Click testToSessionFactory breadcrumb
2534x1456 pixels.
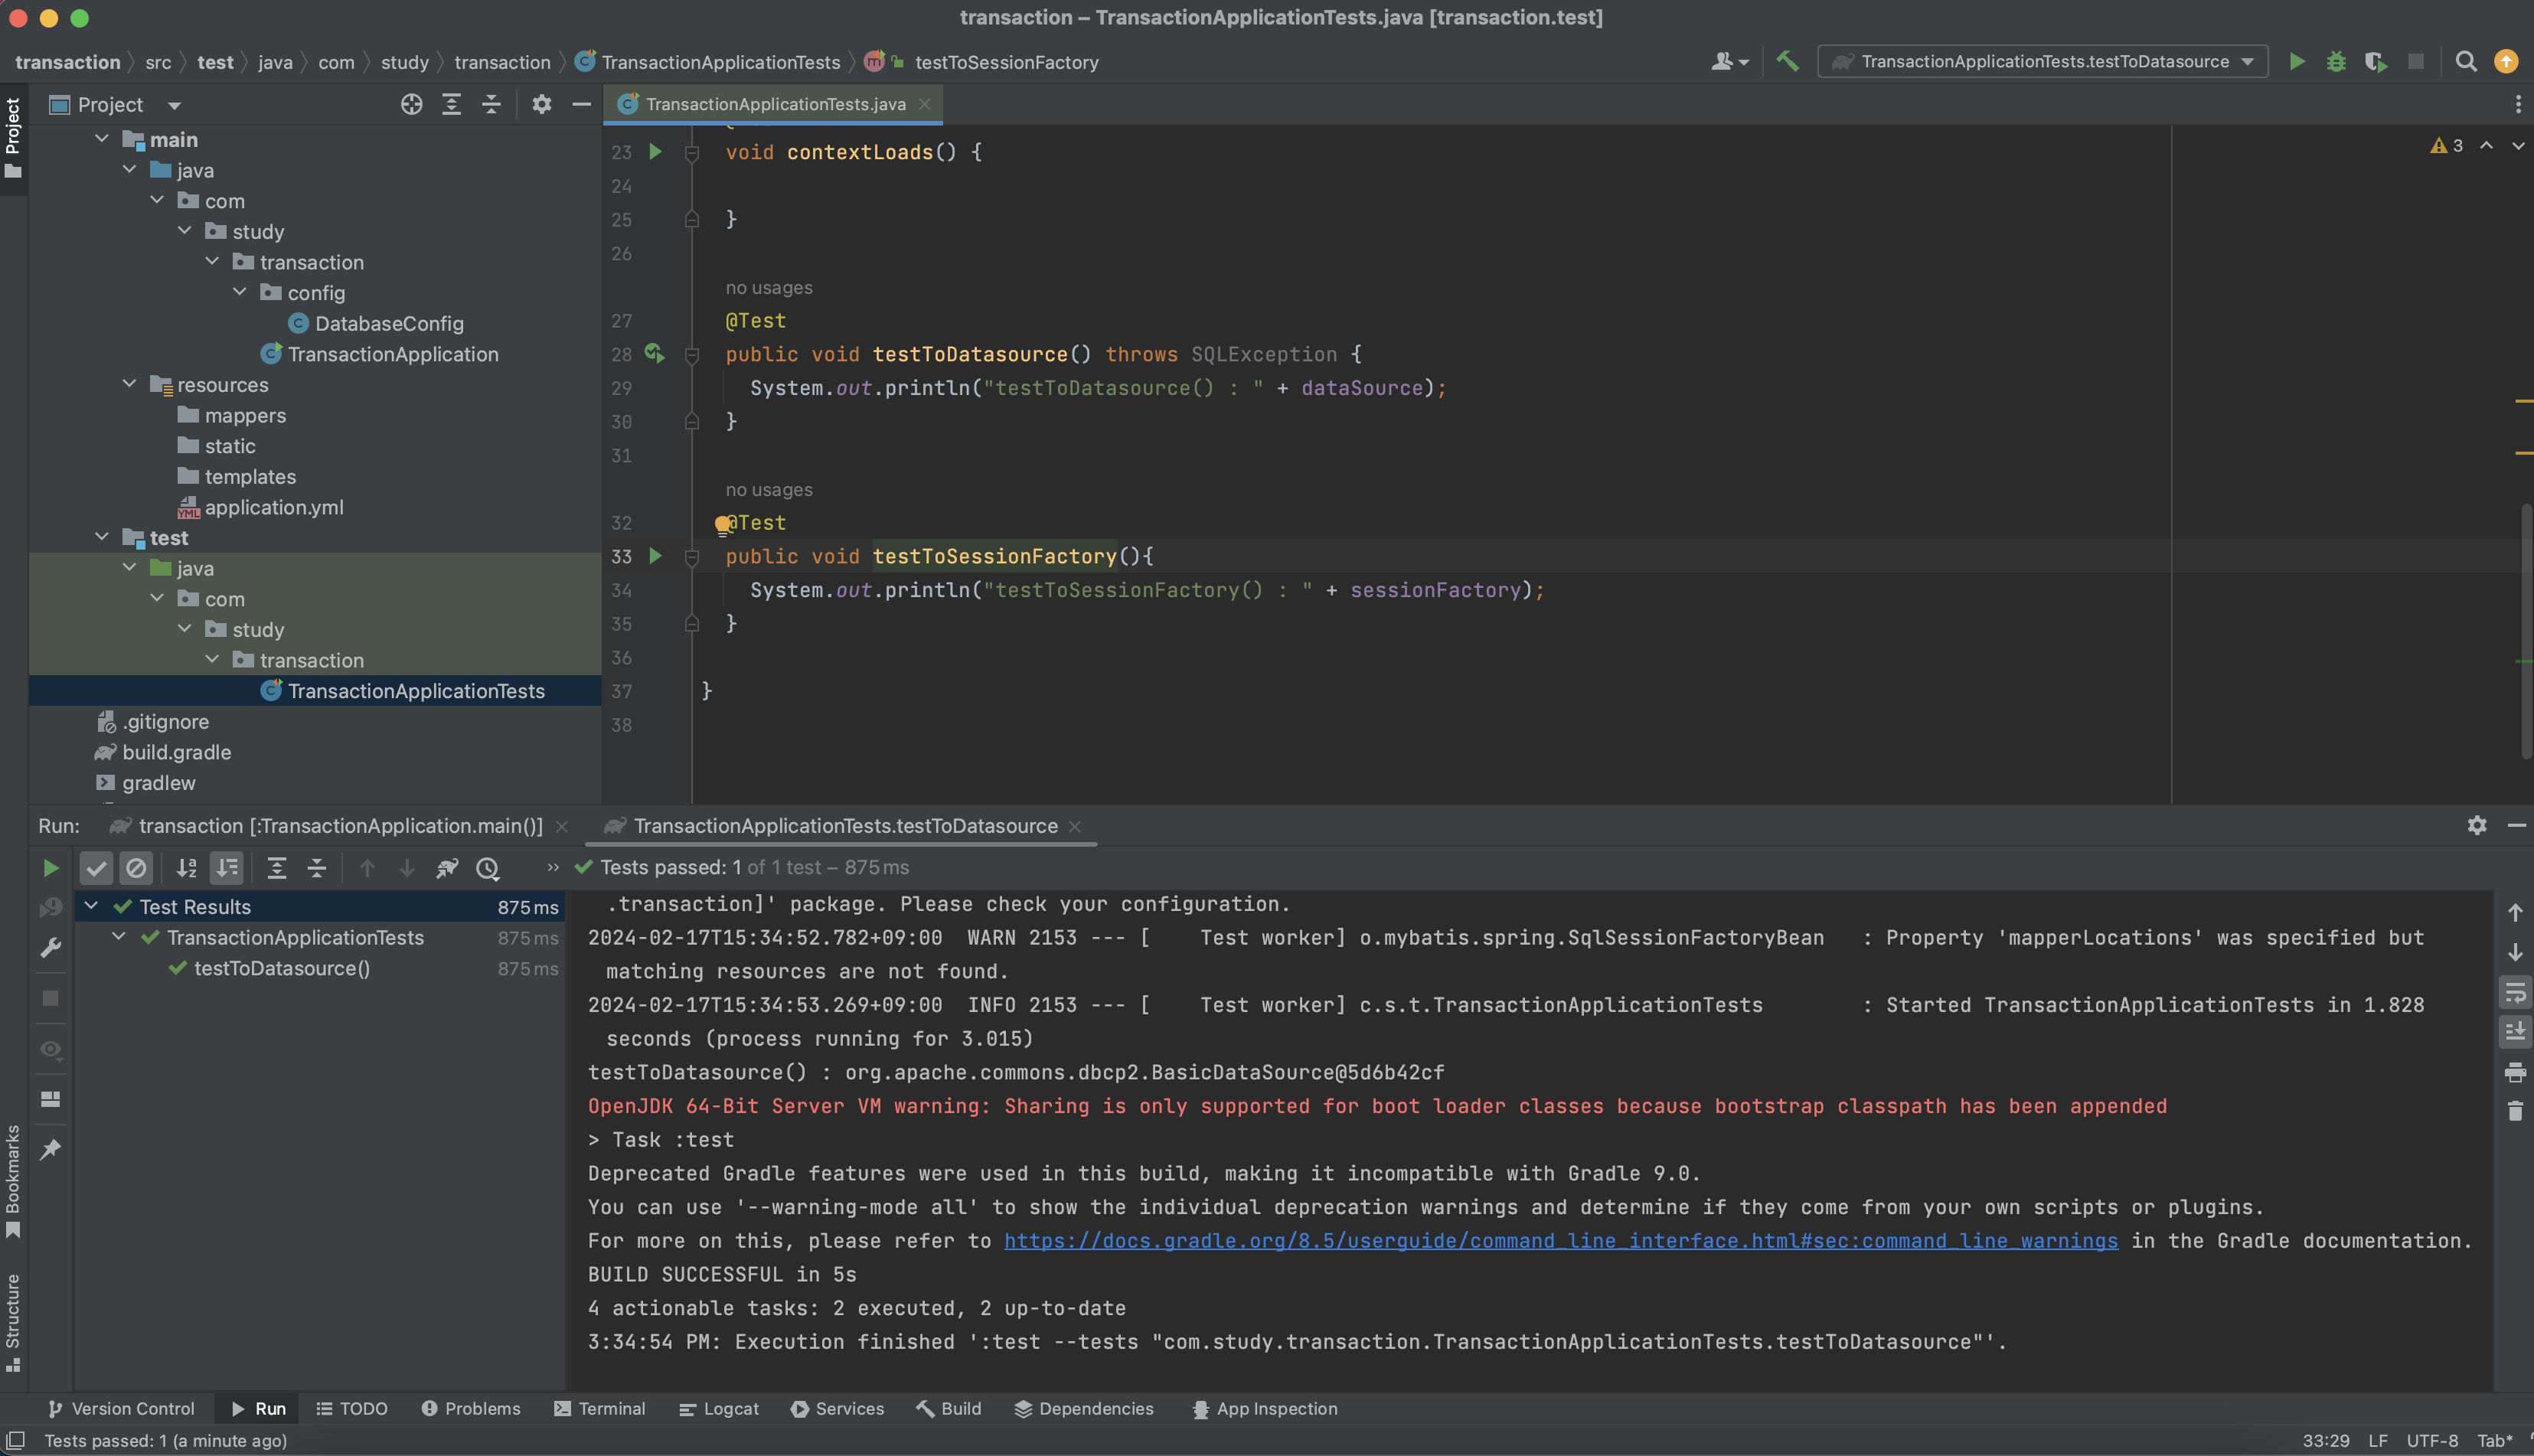click(x=1006, y=62)
